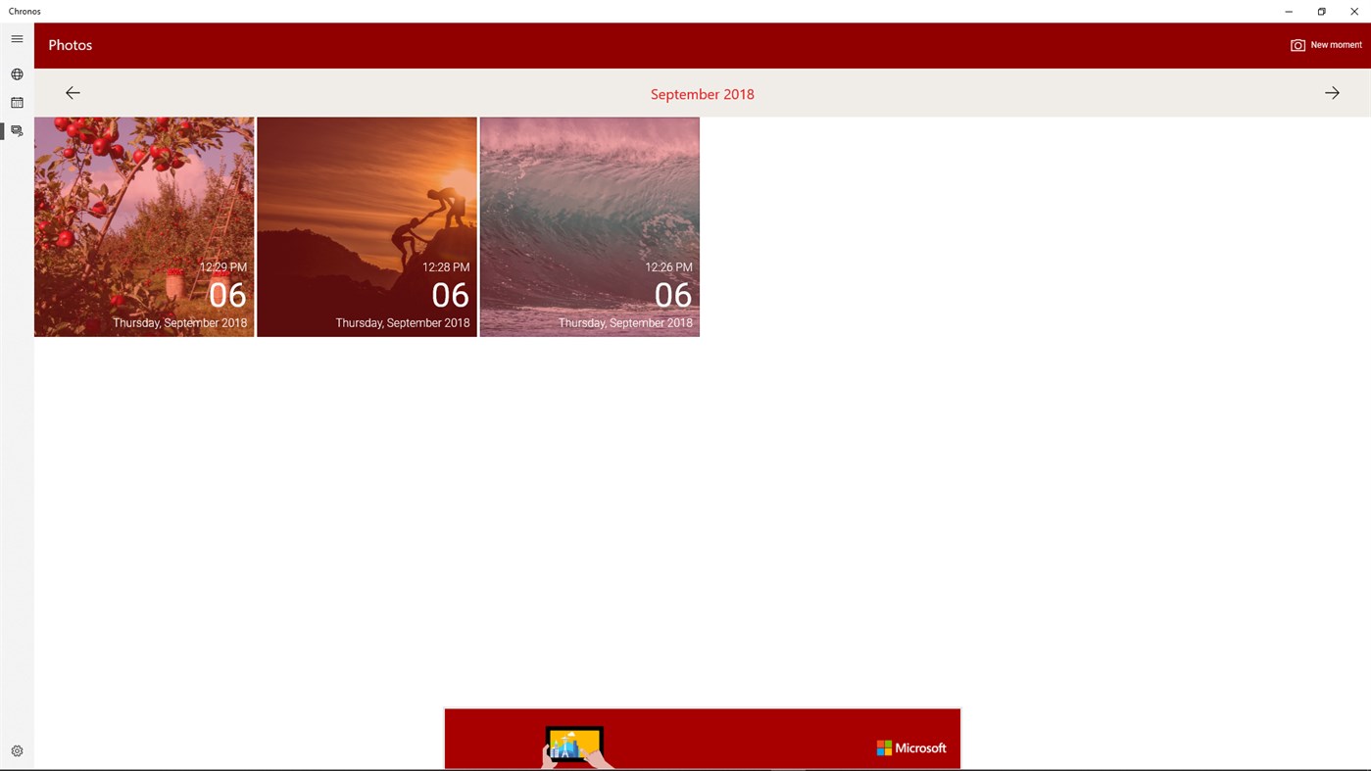Open the calendar view from the sidebar
This screenshot has height=771, width=1371.
(x=16, y=101)
